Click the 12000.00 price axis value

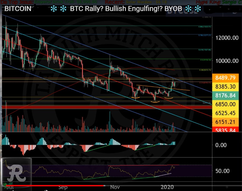227,38
